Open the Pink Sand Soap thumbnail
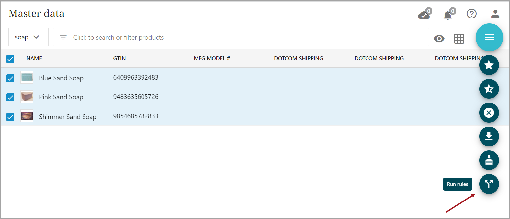The image size is (510, 219). pyautogui.click(x=27, y=97)
